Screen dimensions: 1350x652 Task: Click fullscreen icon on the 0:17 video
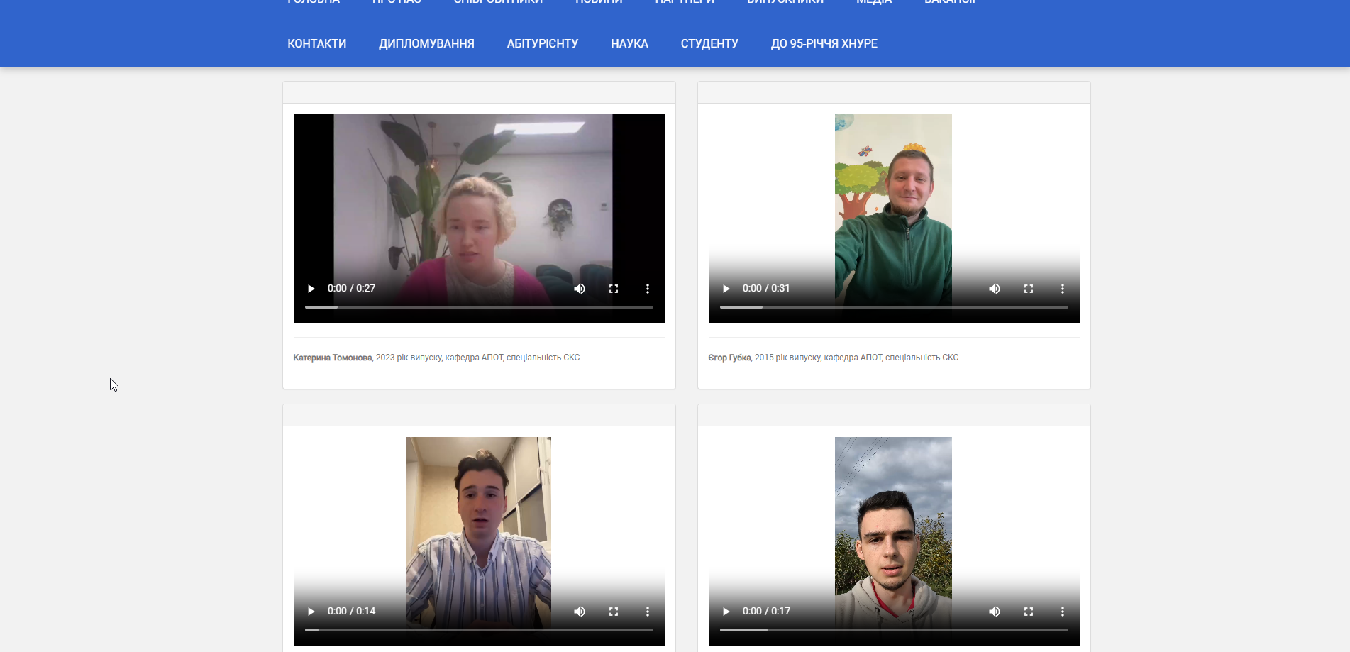click(1029, 612)
